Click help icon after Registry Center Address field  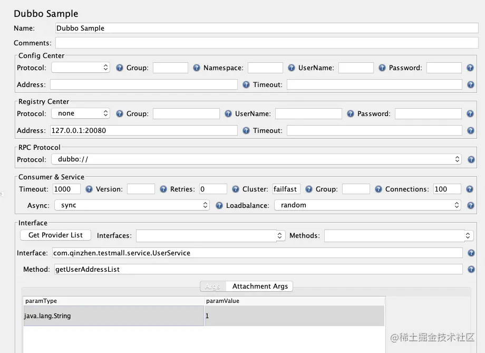(x=246, y=130)
